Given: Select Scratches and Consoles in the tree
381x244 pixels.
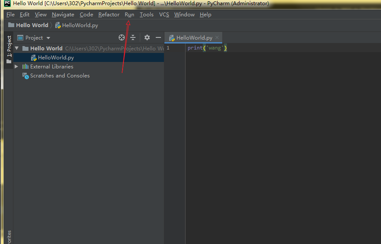Looking at the screenshot, I should tap(60, 76).
